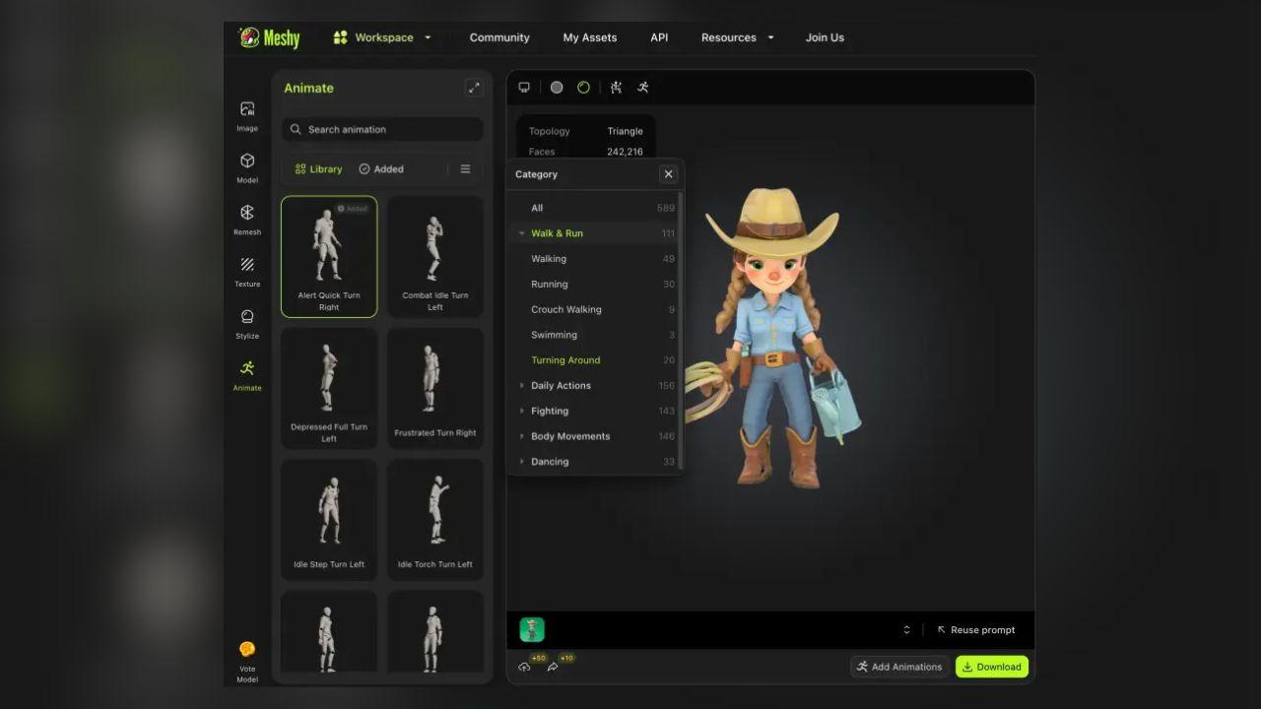Click the Add Animations button
The height and width of the screenshot is (709, 1261).
pyautogui.click(x=899, y=667)
